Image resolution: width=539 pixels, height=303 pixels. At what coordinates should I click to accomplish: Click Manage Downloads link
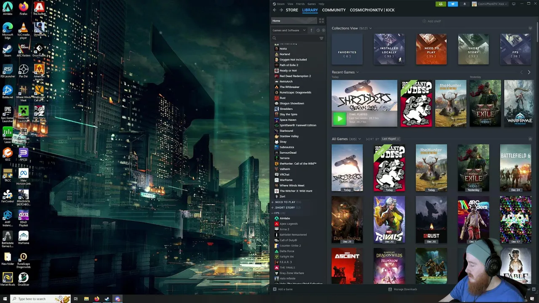[403, 289]
